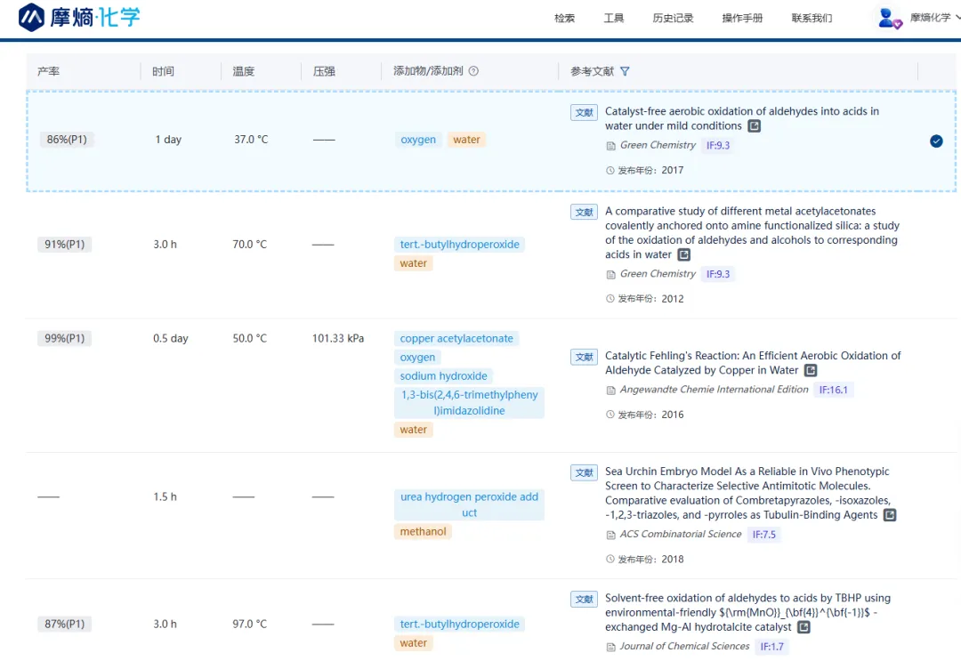This screenshot has width=961, height=661.
Task: Click the 文献 badge on the 2012 paper
Action: (584, 212)
